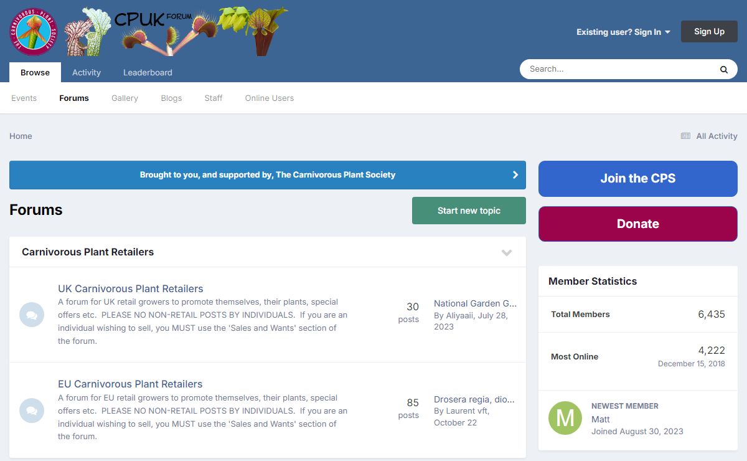Click the Sign Up button

click(709, 32)
